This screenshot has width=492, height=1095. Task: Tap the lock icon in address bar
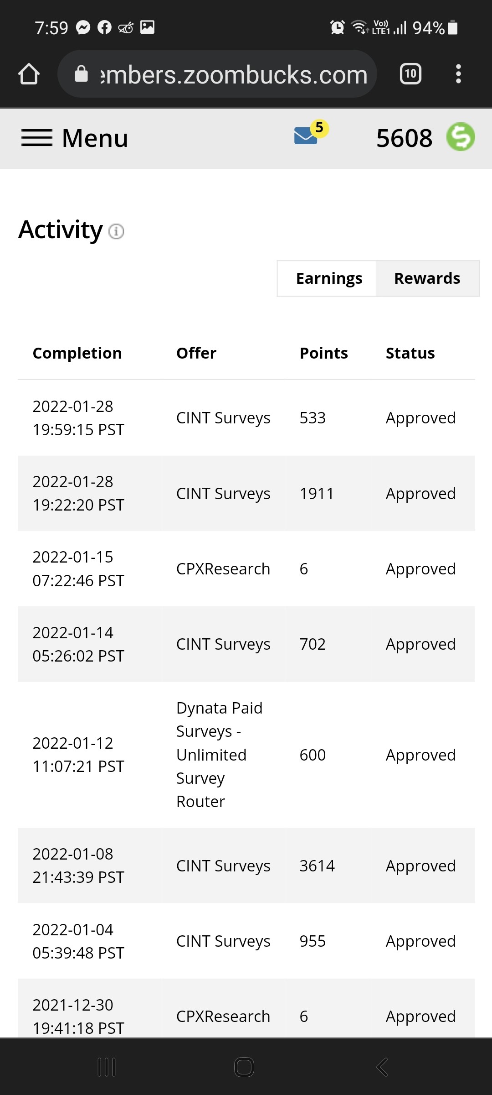81,74
